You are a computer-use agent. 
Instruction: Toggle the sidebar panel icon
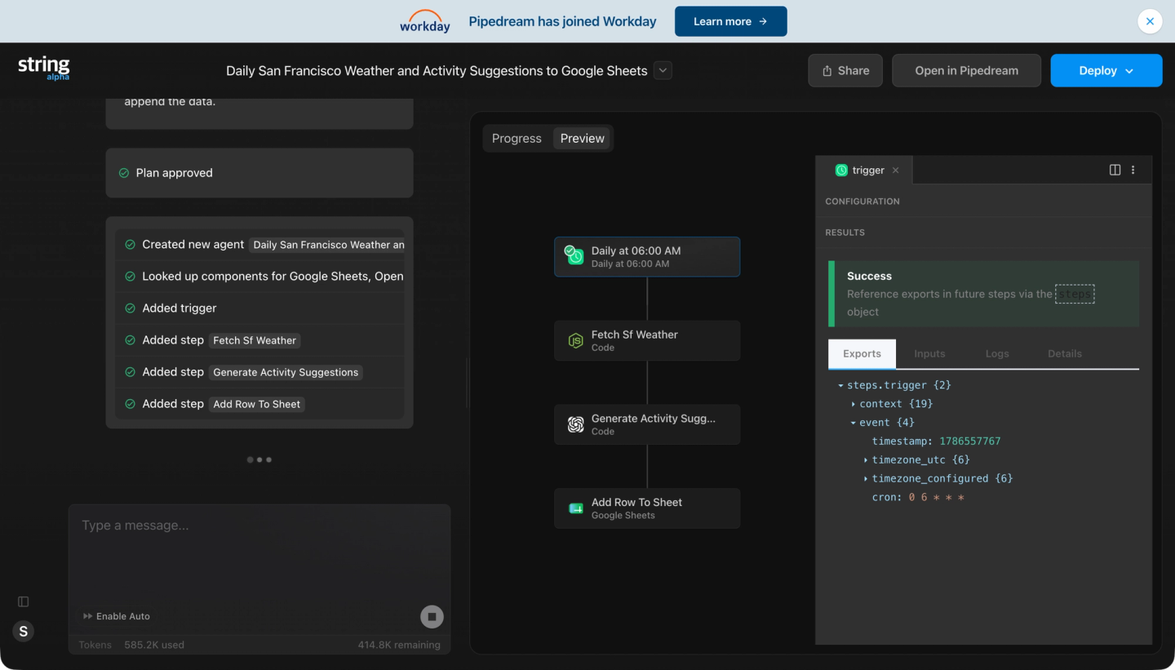pyautogui.click(x=24, y=601)
